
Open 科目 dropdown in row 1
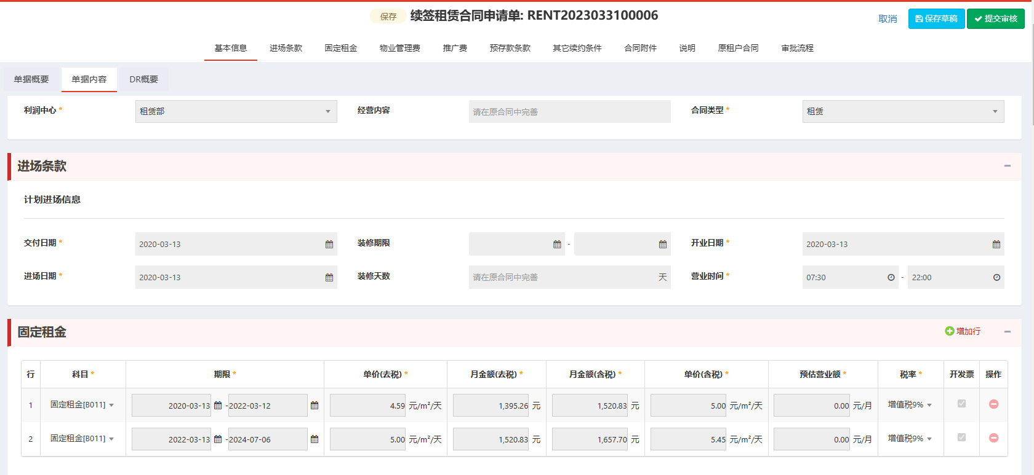pyautogui.click(x=82, y=405)
